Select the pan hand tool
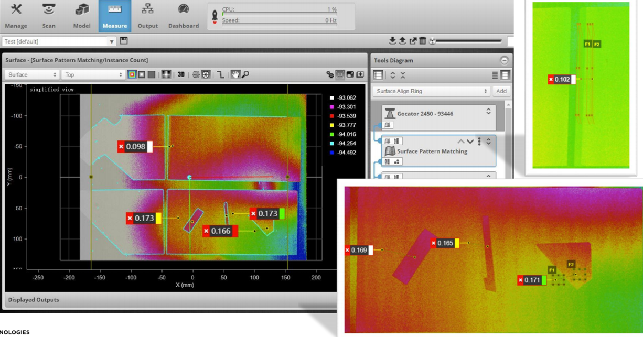The width and height of the screenshot is (643, 337). 235,75
